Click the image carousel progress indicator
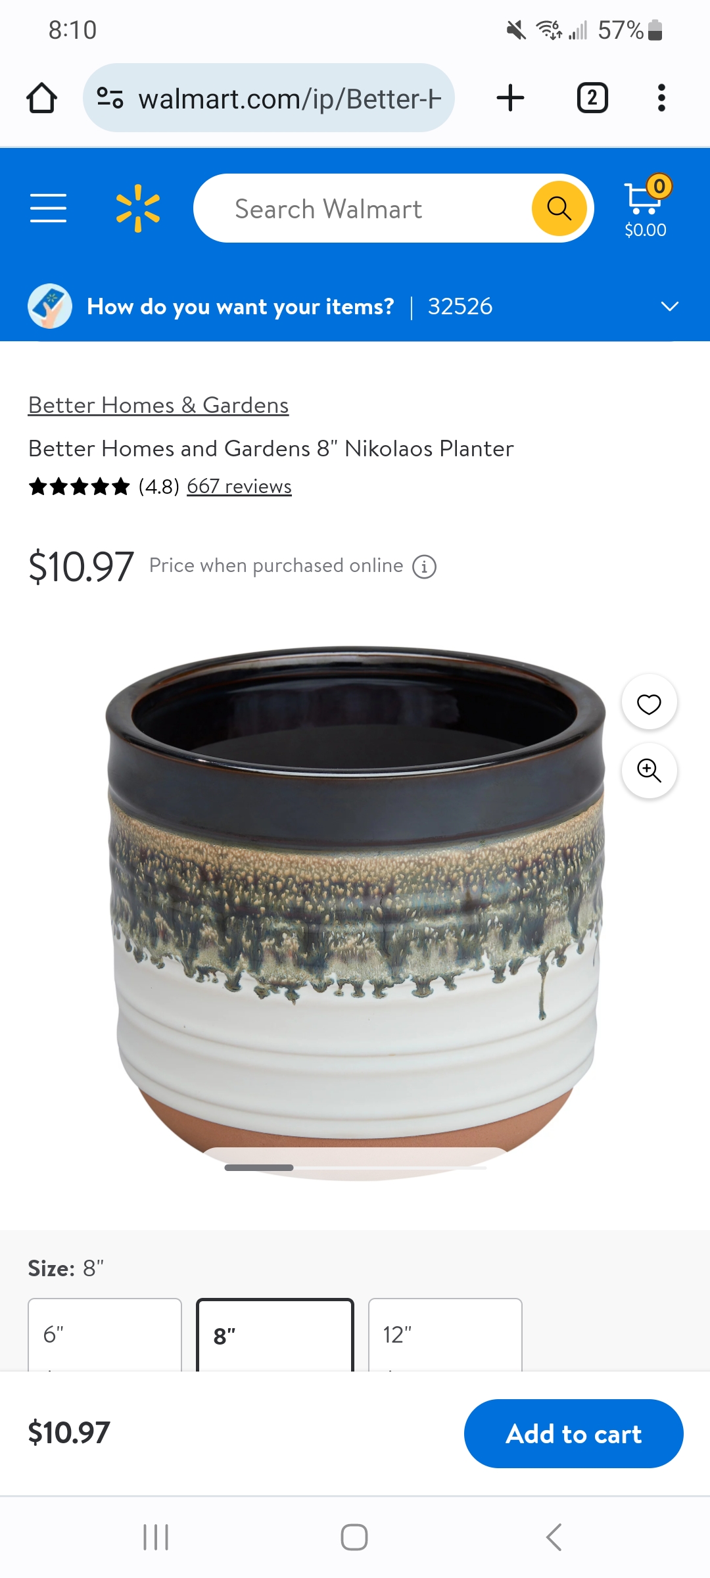 [355, 1168]
